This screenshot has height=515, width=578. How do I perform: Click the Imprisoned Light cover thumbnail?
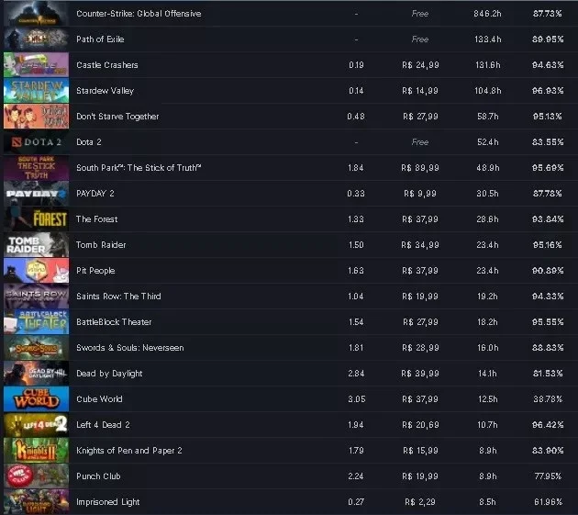[x=36, y=502]
